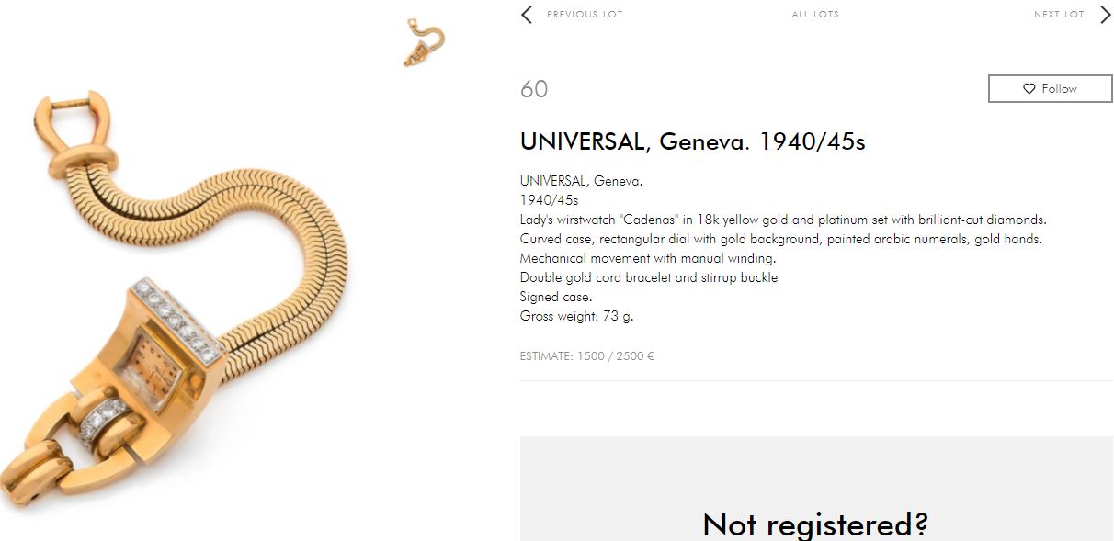This screenshot has width=1114, height=541.
Task: Select the small watch thumbnail image
Action: pos(424,43)
